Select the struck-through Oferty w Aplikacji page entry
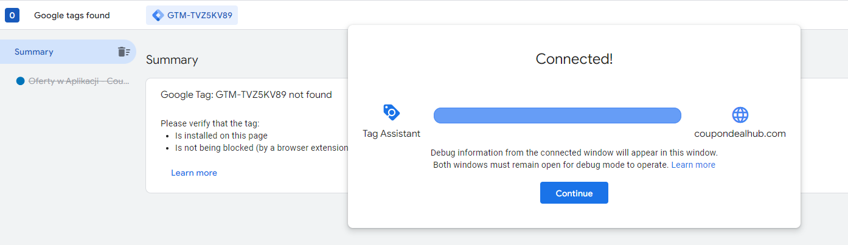Screen dimensions: 848x245 [79, 81]
